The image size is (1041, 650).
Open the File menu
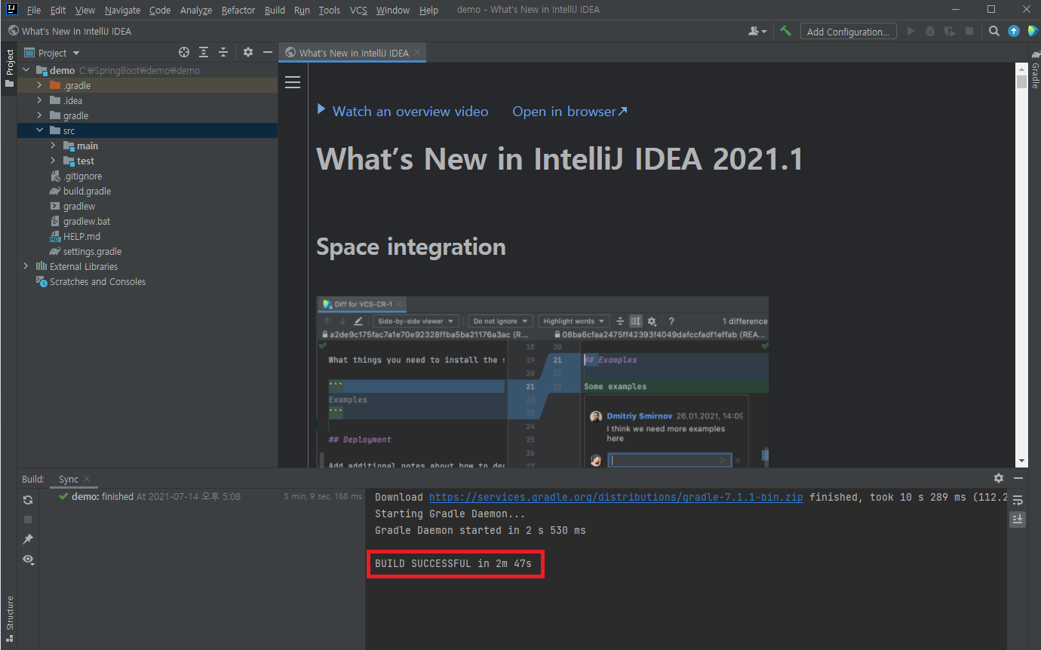pos(34,10)
